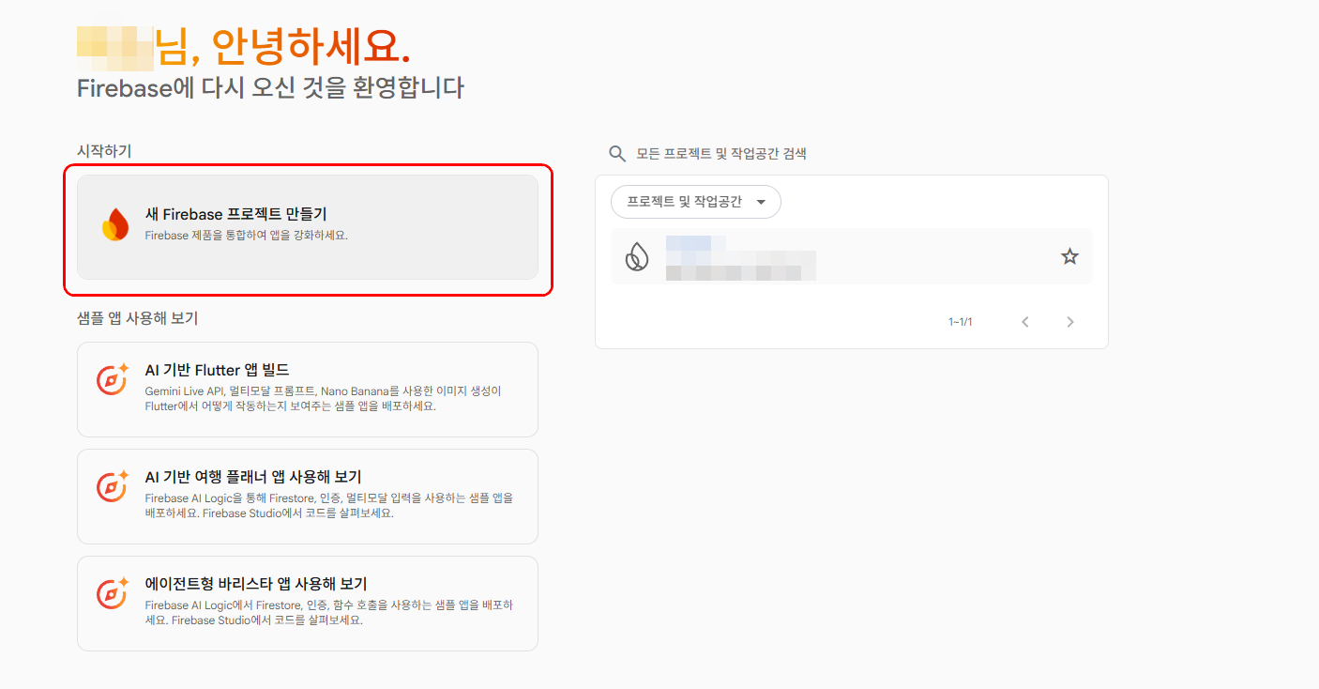Click the 님, 안녕하세요. greeting heading
1319x689 pixels.
pyautogui.click(x=282, y=47)
